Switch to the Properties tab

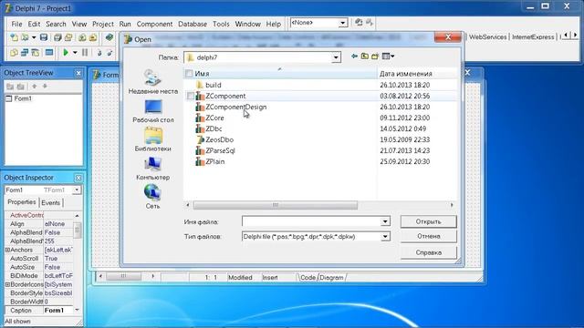pyautogui.click(x=22, y=202)
